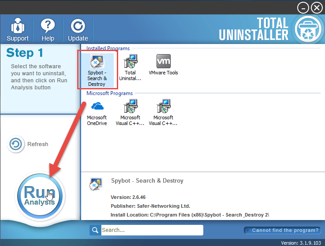The width and height of the screenshot is (325, 246).
Task: Click the Total Uninstaller recycle bin logo
Action: [x=308, y=29]
